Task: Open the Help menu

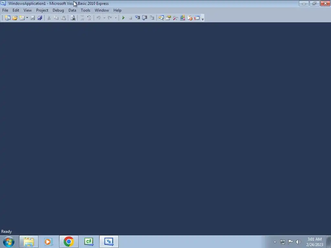Action: click(117, 10)
